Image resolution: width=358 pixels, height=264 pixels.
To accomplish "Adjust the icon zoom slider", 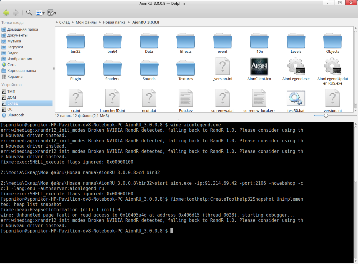I will 326,116.
